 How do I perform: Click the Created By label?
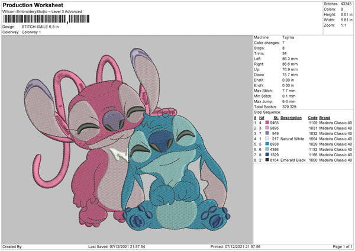point(12,247)
